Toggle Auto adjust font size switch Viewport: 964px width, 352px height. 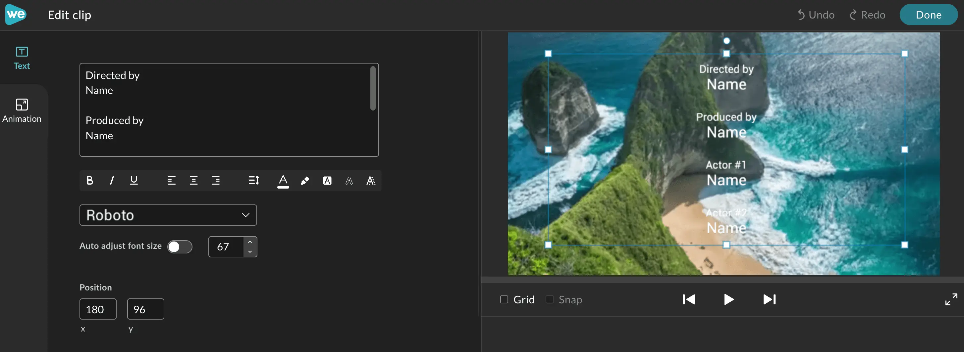tap(180, 246)
